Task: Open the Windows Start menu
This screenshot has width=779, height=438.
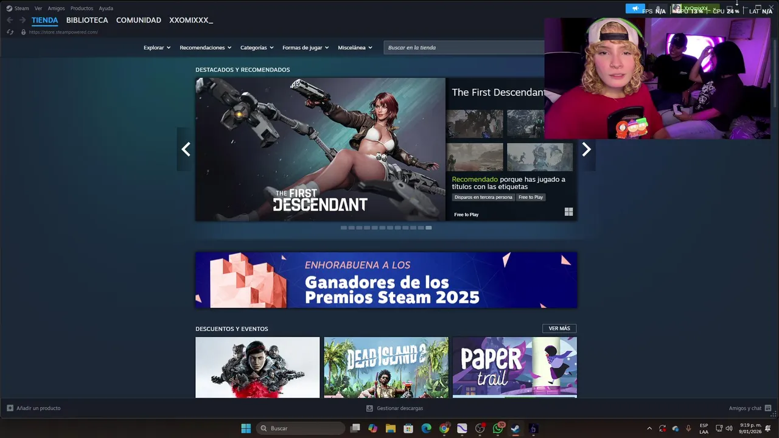Action: click(246, 428)
